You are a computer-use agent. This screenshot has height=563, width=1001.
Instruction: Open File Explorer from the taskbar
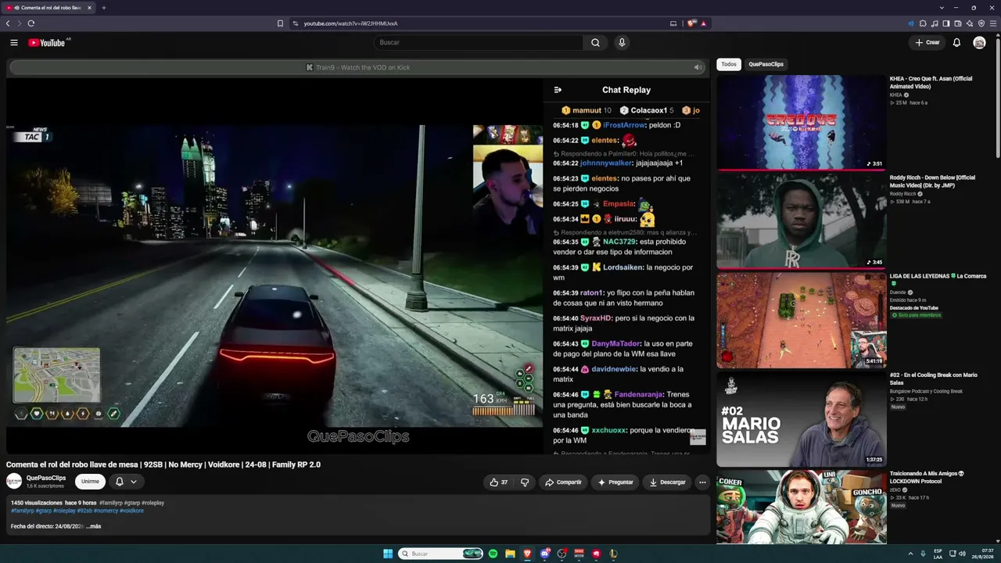510,554
